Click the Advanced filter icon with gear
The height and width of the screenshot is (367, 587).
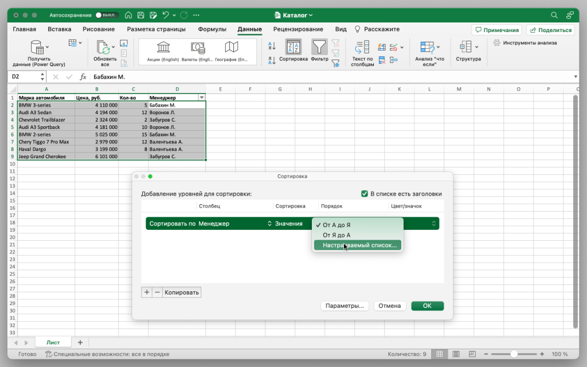click(335, 63)
